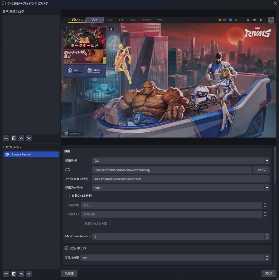Click the リプレイ時間 field showing 10s
Image resolution: width=279 pixels, height=280 pixels.
[x=172, y=258]
